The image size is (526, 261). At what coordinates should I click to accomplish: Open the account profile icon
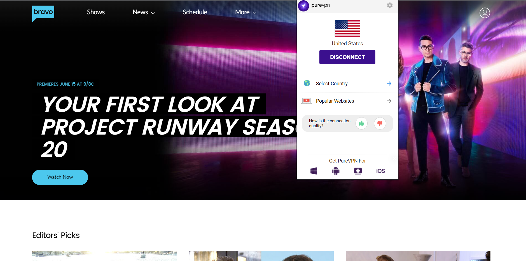pos(485,13)
